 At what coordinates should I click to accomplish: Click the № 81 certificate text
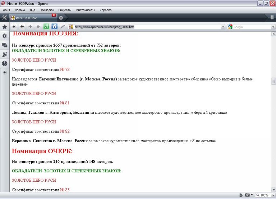65,103
